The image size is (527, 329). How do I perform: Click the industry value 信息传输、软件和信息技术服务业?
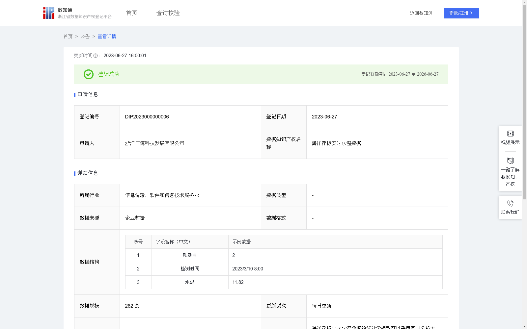click(162, 195)
